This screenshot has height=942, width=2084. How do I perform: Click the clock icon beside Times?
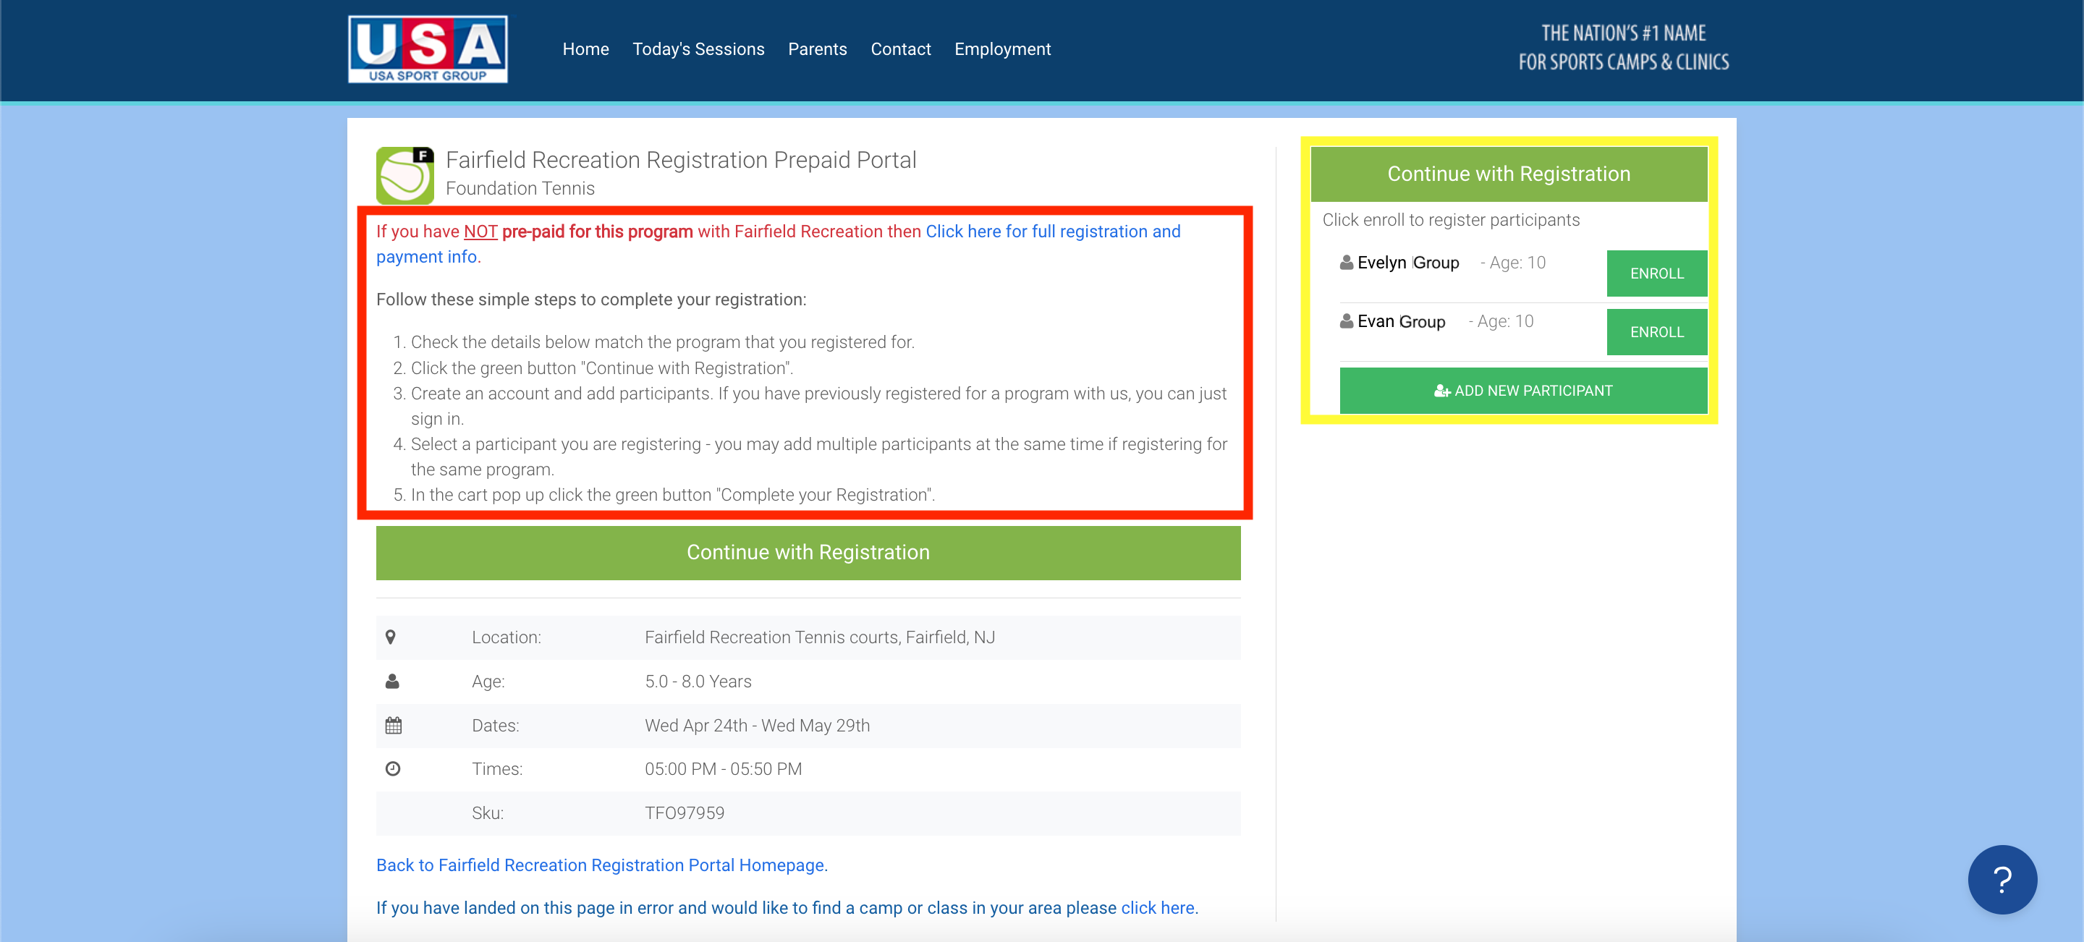(393, 769)
